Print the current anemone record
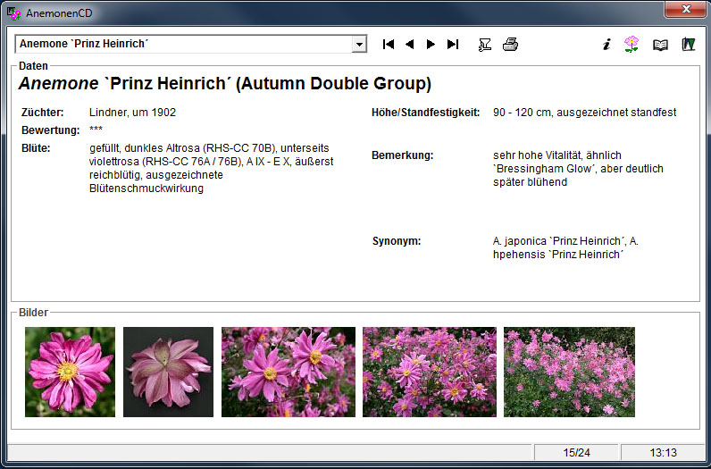Screen dimensions: 711x469 [510, 44]
